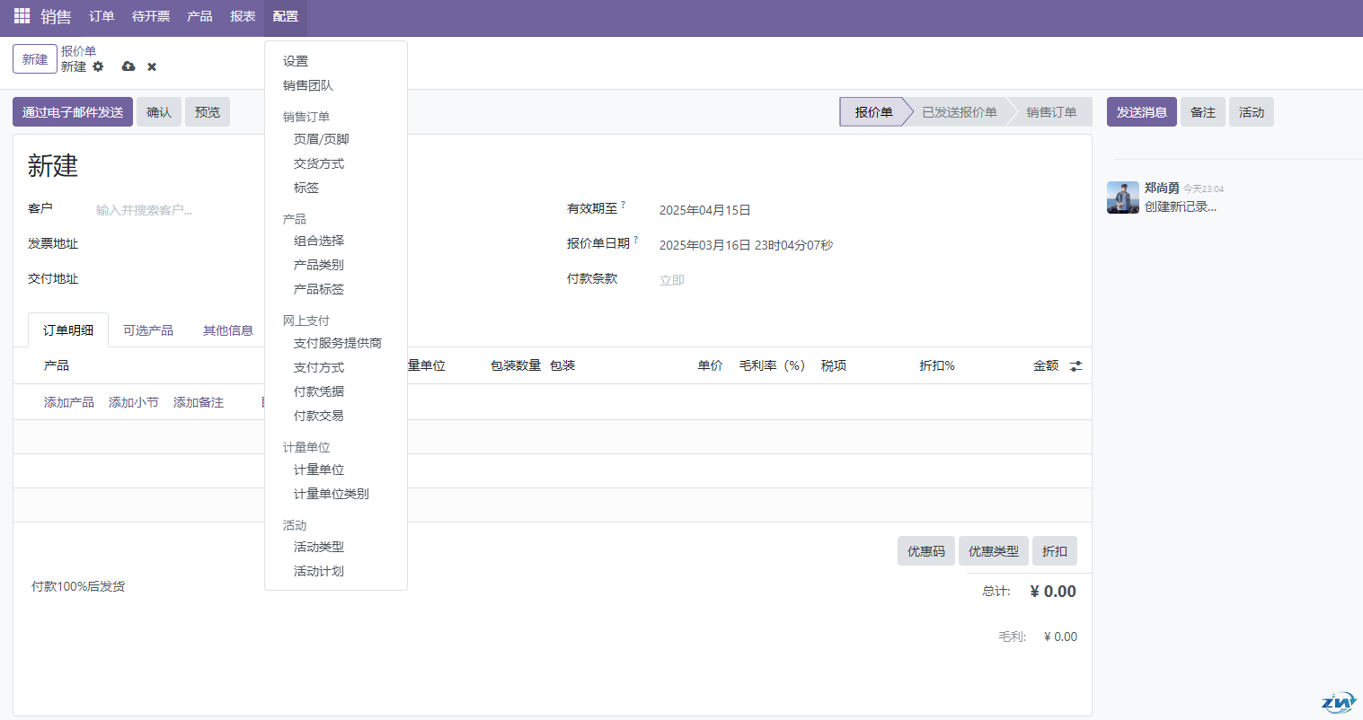Image resolution: width=1363 pixels, height=720 pixels.
Task: Choose 支付服务提供商 in the dropdown menu
Action: 337,343
